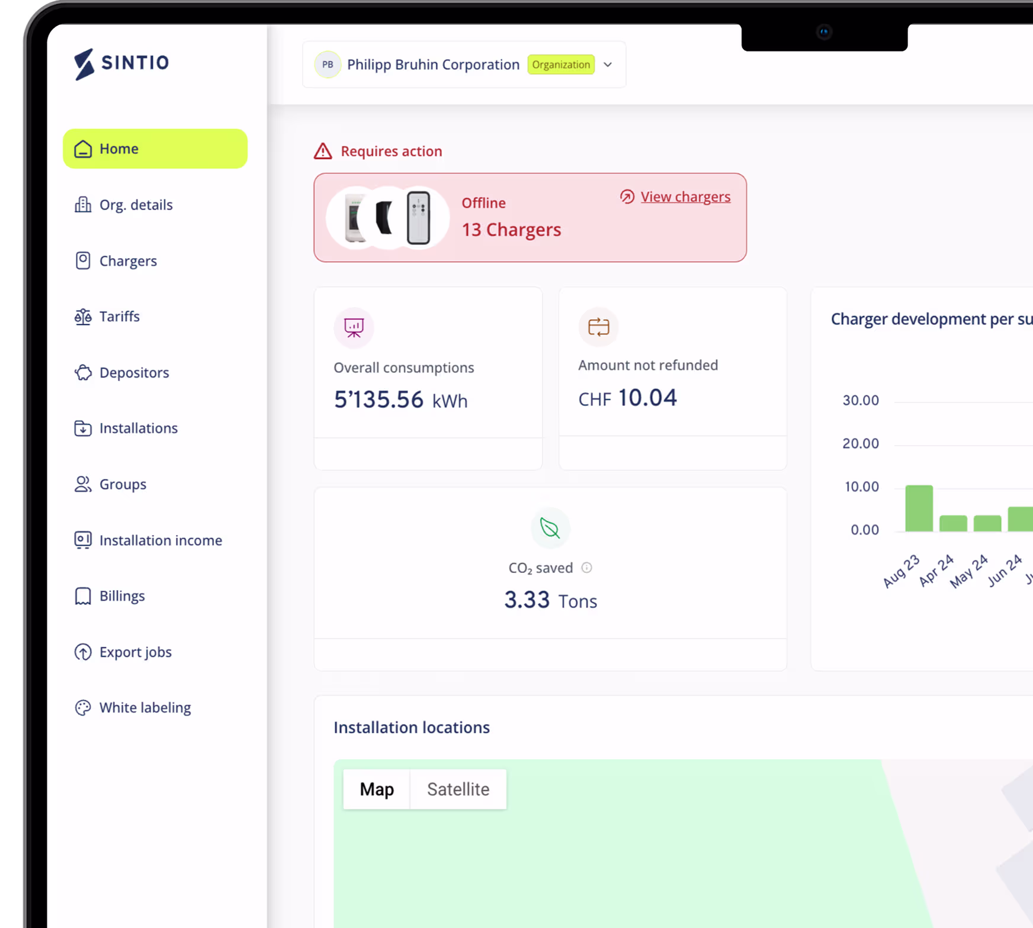Open White labeling settings
1033x928 pixels.
coord(155,708)
